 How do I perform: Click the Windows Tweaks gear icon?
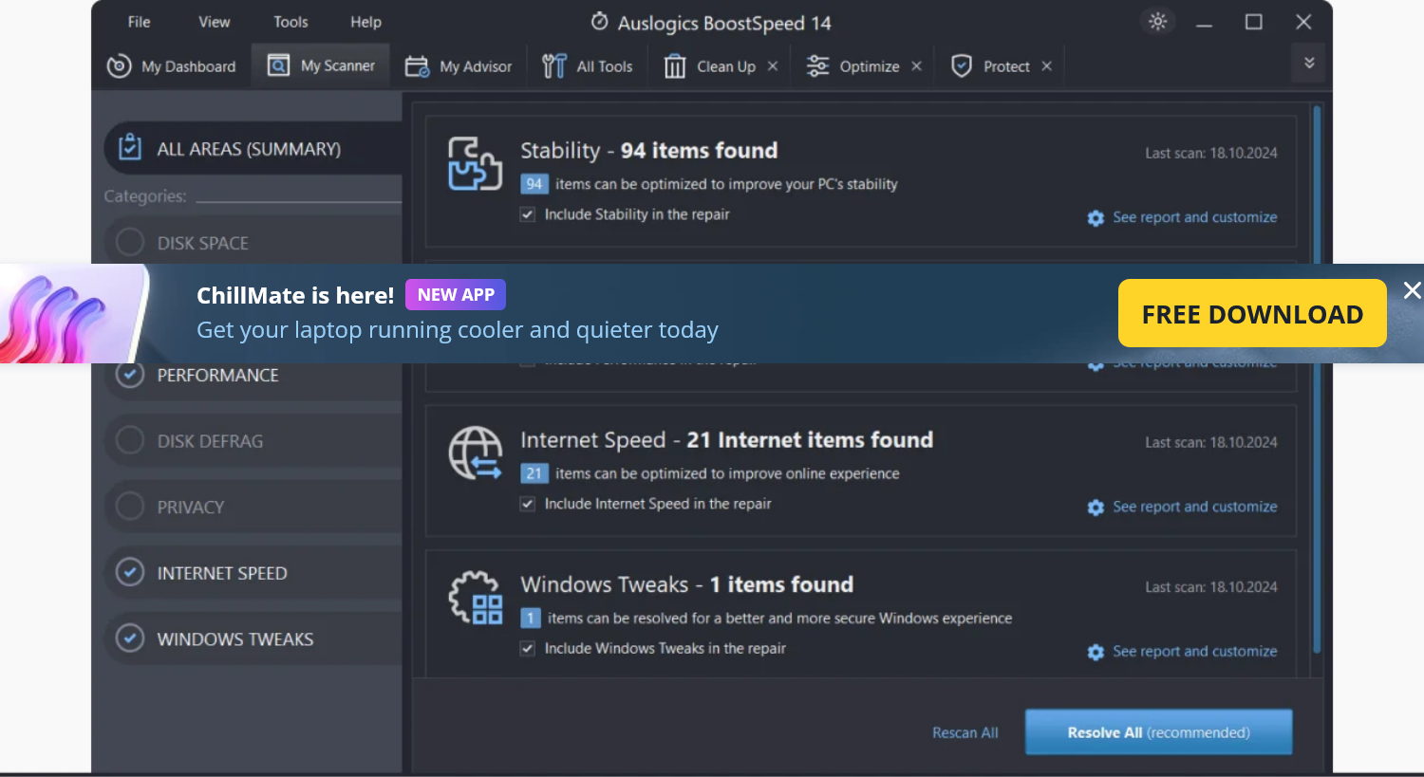tap(475, 599)
